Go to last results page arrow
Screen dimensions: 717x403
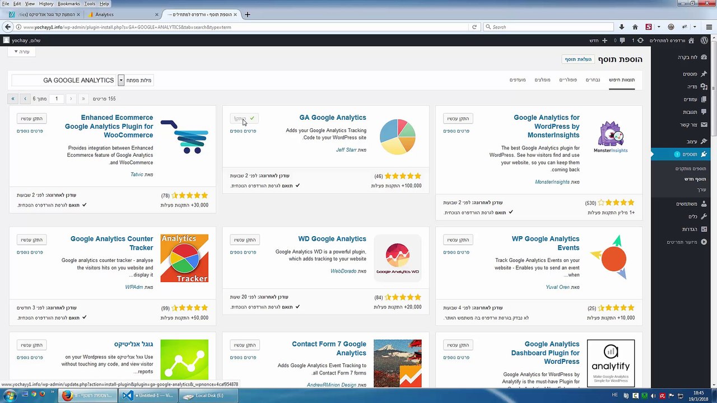(13, 99)
